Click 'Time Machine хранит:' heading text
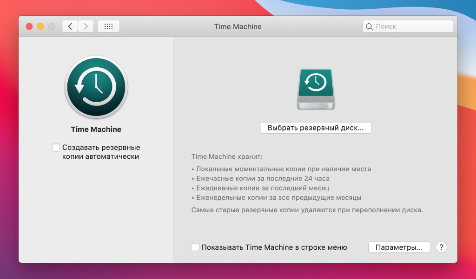 tap(227, 156)
